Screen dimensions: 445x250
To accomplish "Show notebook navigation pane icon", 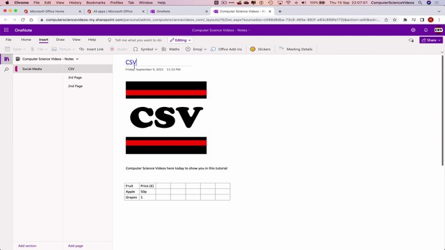I will click(6, 59).
